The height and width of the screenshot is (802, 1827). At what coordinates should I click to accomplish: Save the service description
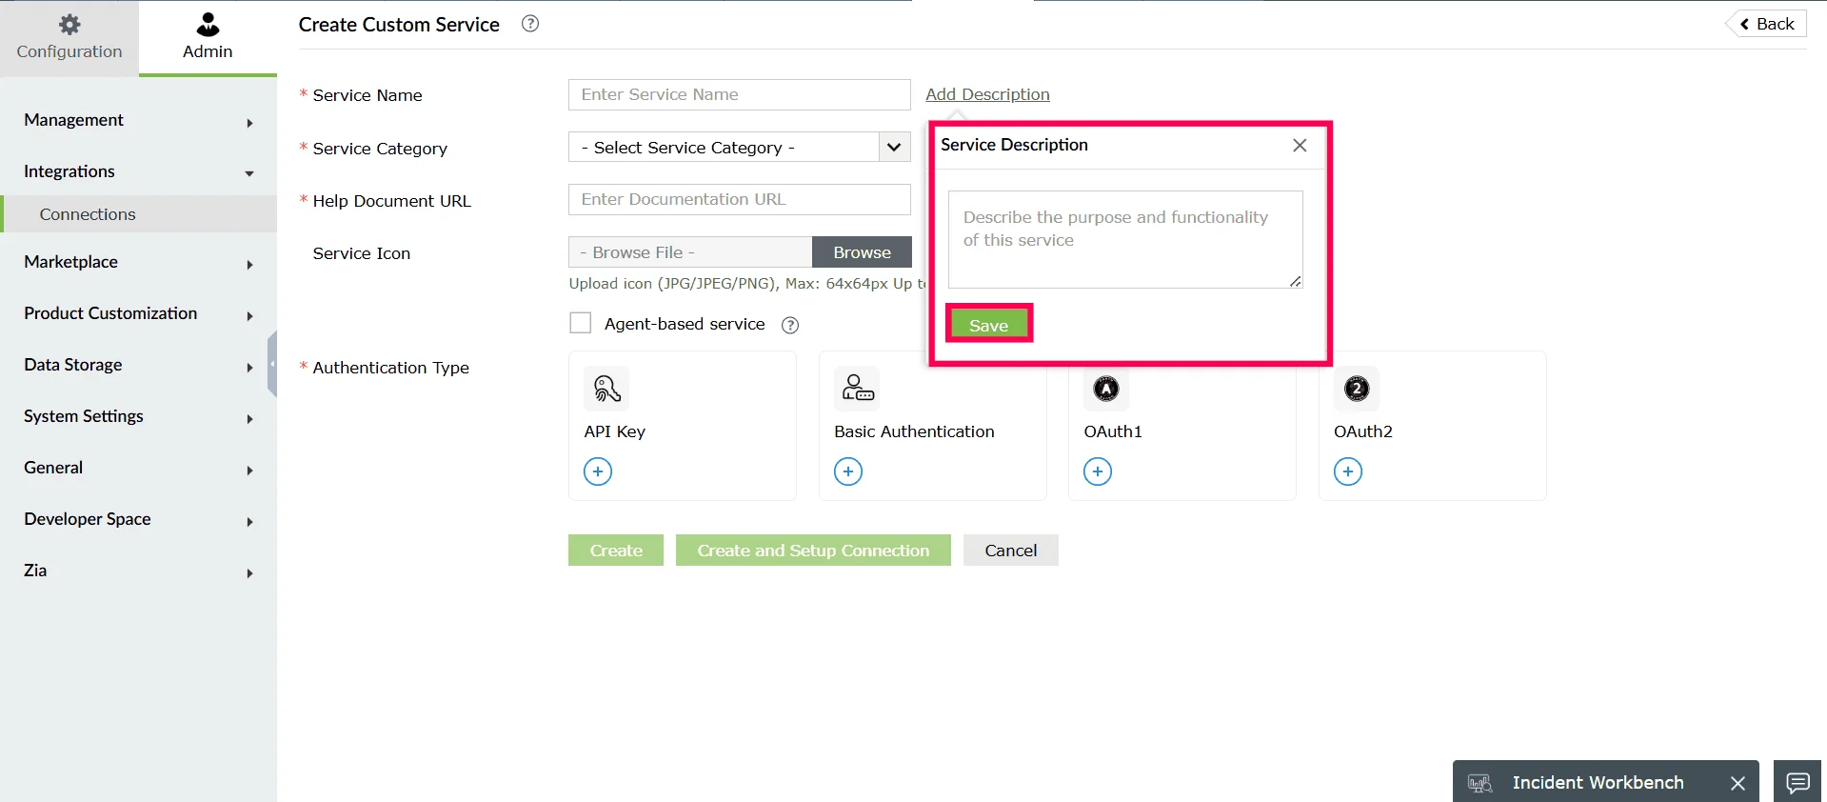(x=988, y=325)
